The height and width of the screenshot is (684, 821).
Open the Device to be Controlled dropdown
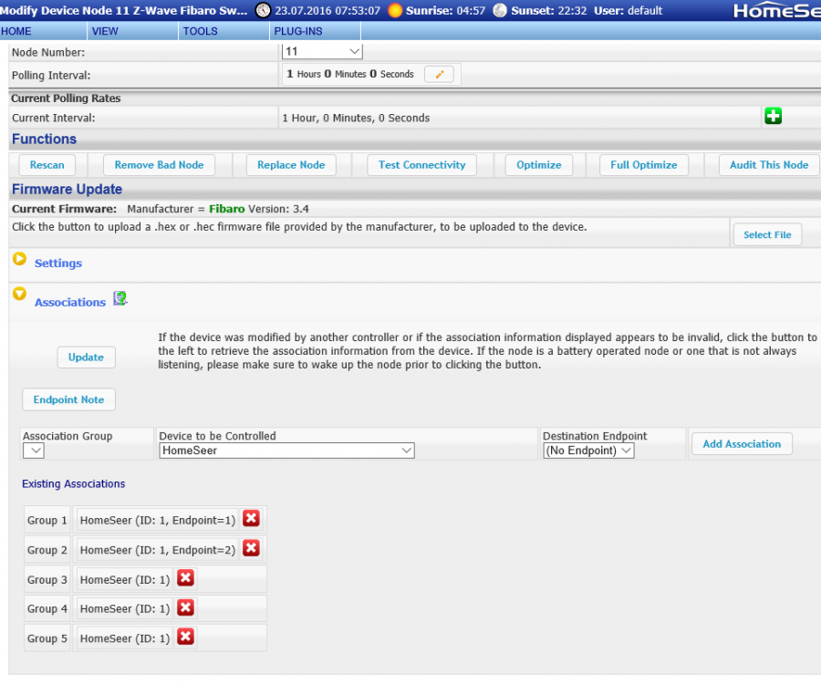pos(286,451)
